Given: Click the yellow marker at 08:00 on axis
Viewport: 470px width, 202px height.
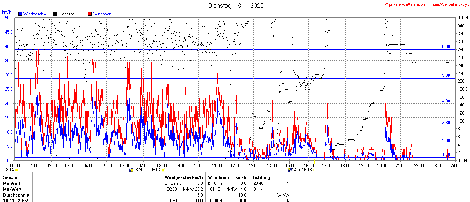Looking at the screenshot, I should click(163, 161).
